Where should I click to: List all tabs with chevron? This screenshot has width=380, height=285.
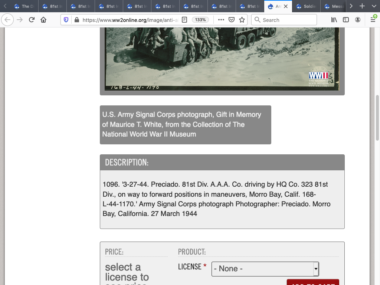374,6
